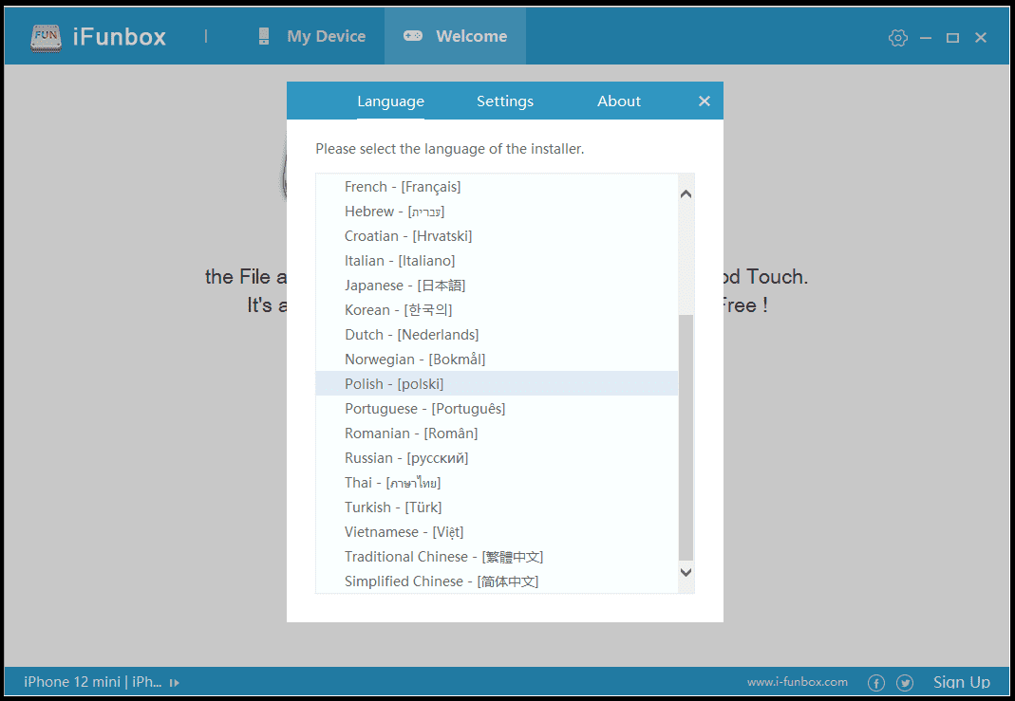Pick Croatian - [Hrvatski]

tap(498, 236)
